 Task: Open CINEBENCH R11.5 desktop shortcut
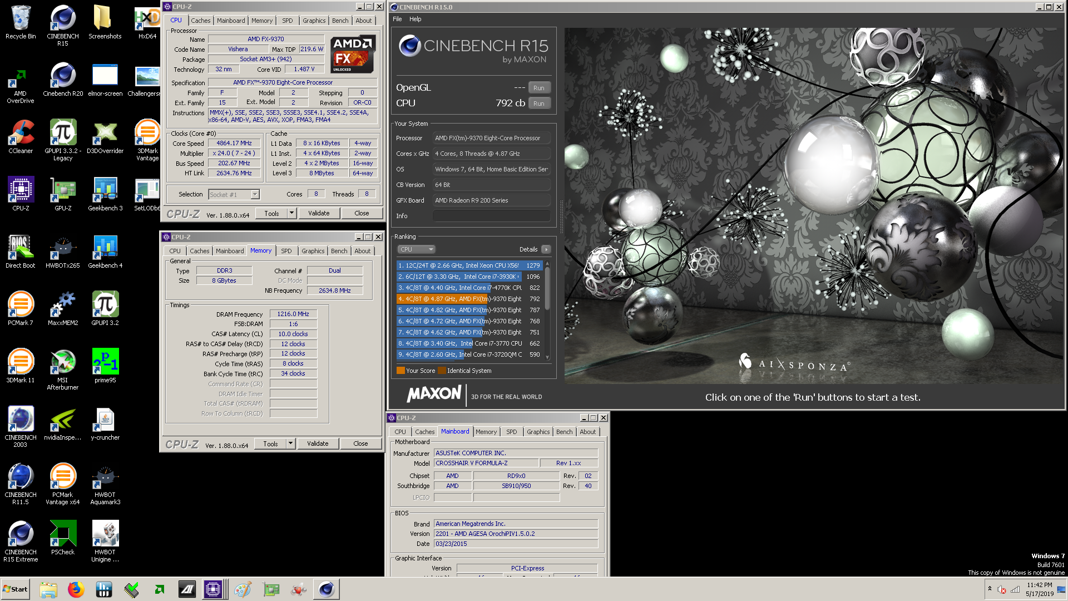coord(21,484)
